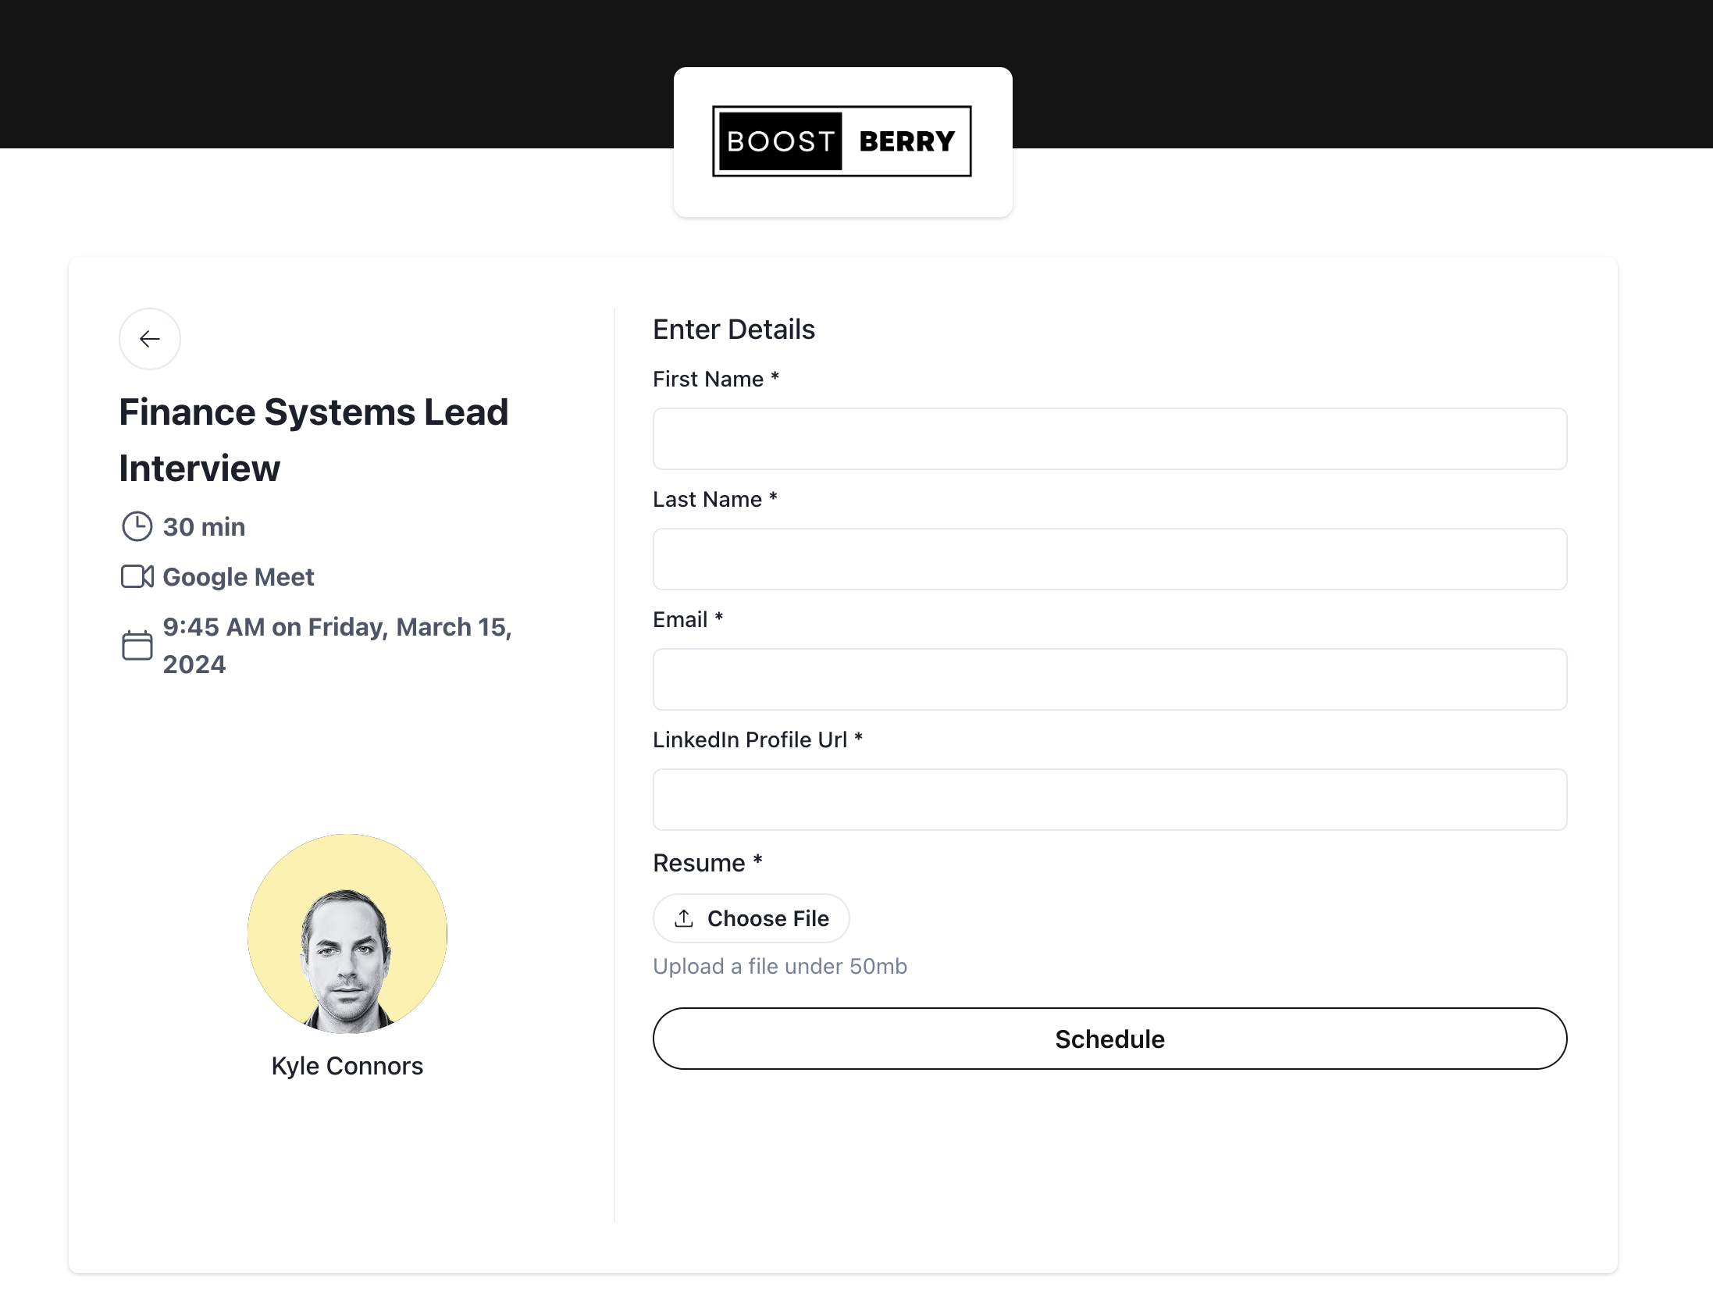Click the '9:45 AM on Friday, March 15, 2024' text
The width and height of the screenshot is (1713, 1315).
pos(337,646)
